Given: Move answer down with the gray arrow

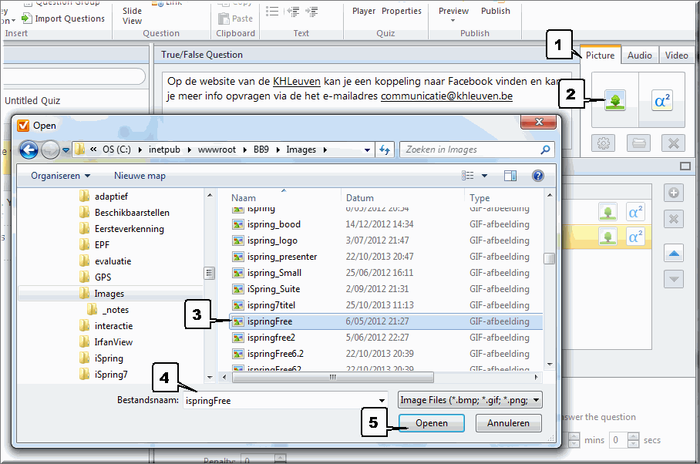Looking at the screenshot, I should pyautogui.click(x=674, y=280).
